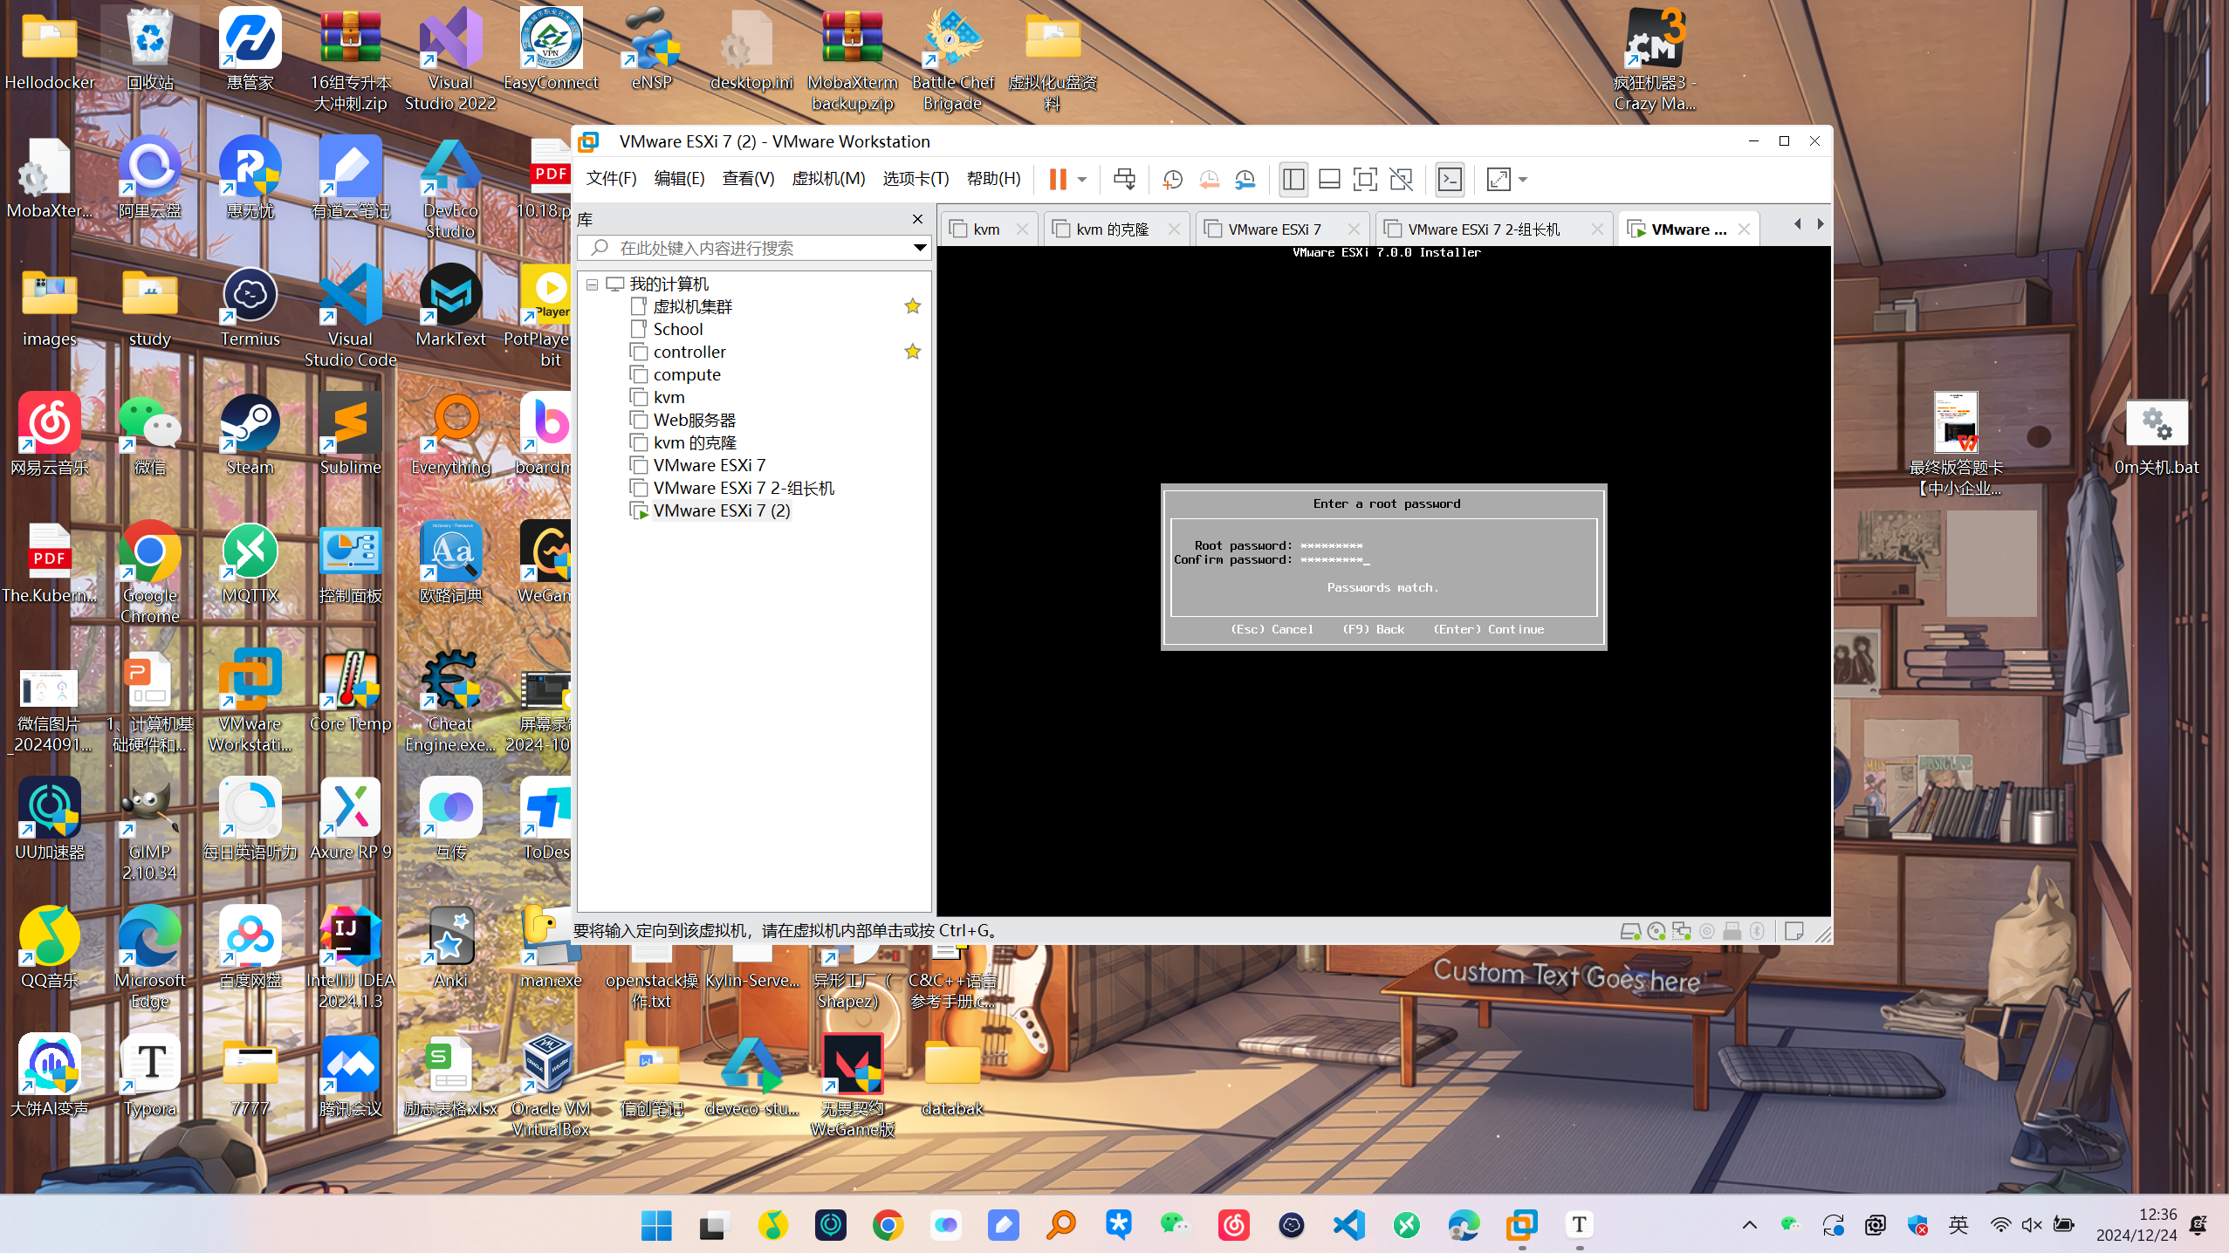This screenshot has width=2229, height=1253.
Task: Select School in the library tree
Action: (678, 330)
